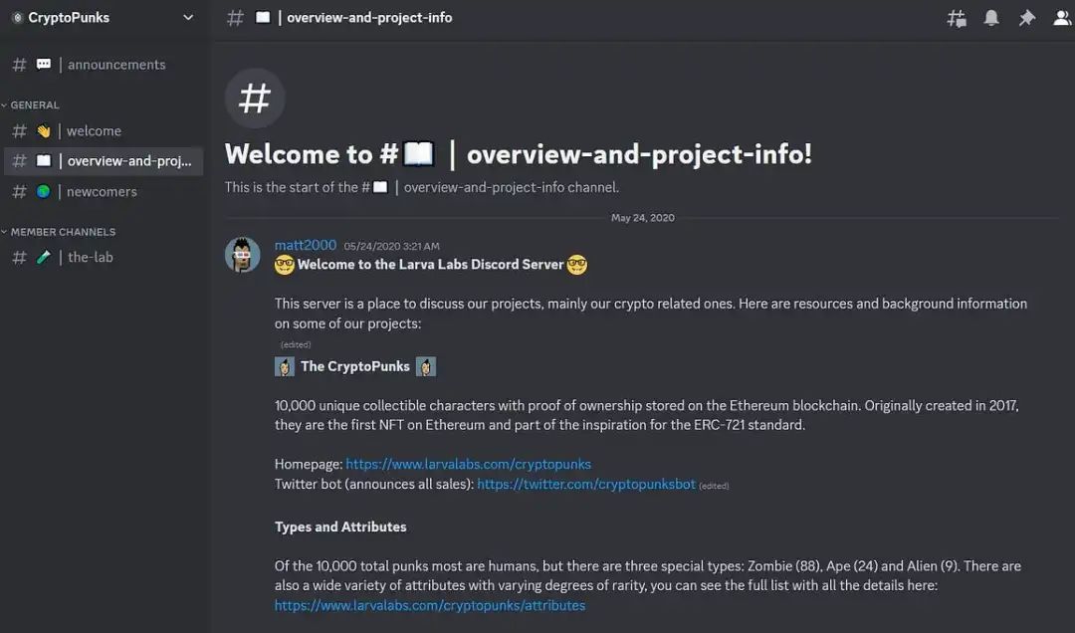Collapse the GENERAL channel category
Screen dimensions: 1075x633
click(34, 105)
